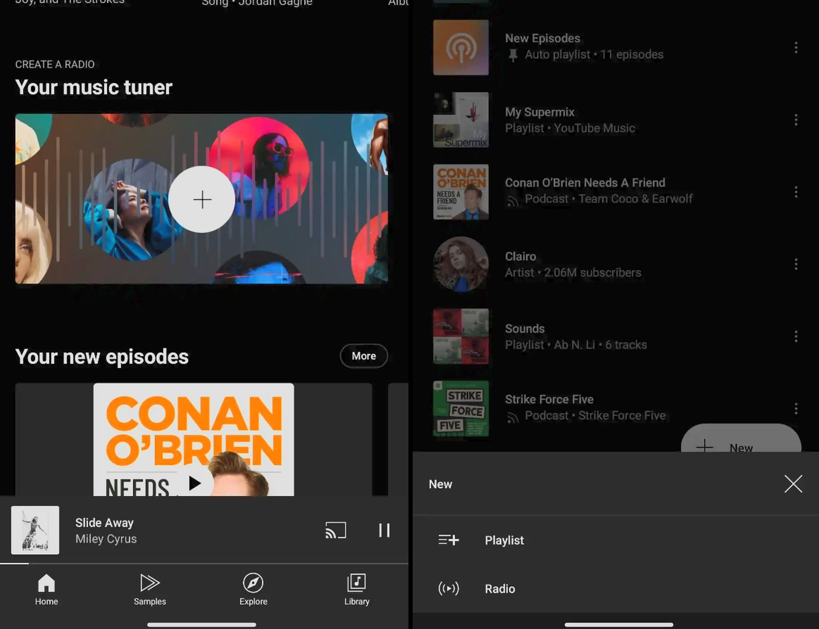
Task: Click the song progress bar in mini player
Action: pyautogui.click(x=204, y=564)
